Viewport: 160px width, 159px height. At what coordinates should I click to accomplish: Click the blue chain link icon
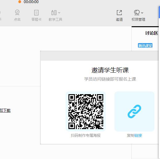(x=134, y=111)
